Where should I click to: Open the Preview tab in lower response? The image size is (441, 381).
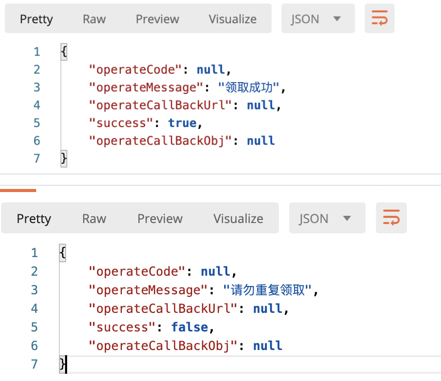point(160,218)
